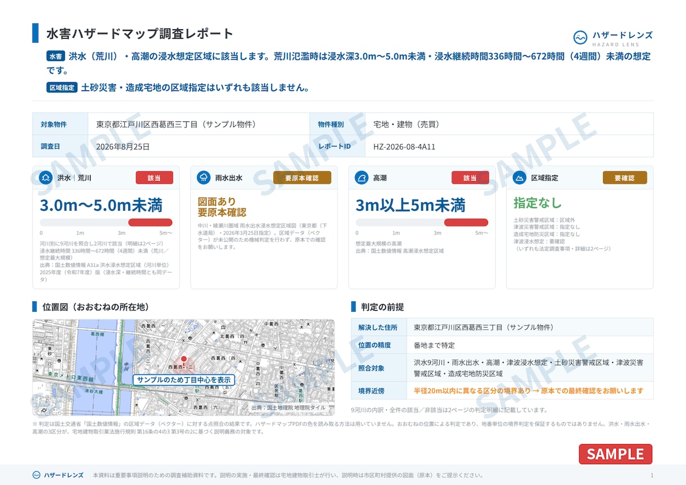Click the Hazard Lens logo icon in the header
Image resolution: width=686 pixels, height=485 pixels.
580,38
